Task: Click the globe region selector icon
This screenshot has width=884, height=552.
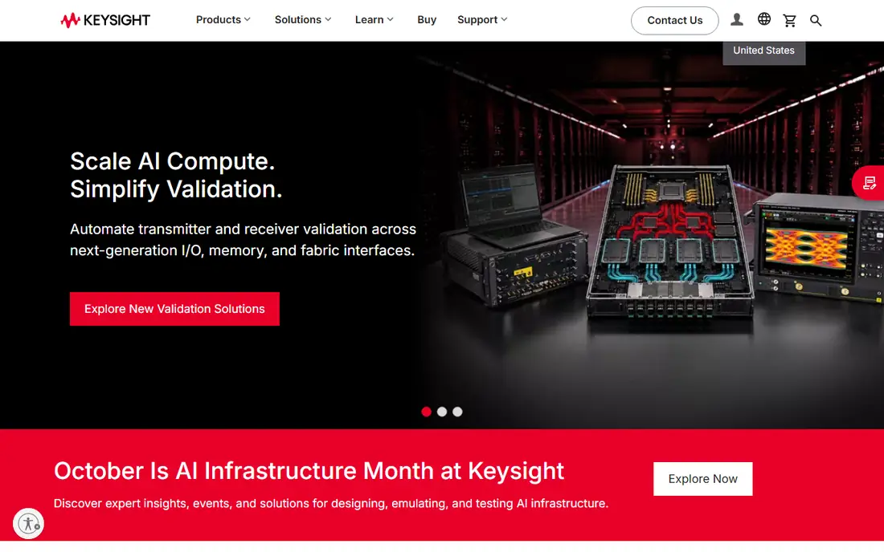Action: point(764,19)
